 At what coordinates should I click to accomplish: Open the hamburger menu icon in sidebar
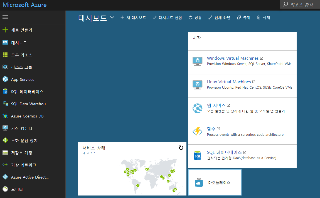click(5, 17)
